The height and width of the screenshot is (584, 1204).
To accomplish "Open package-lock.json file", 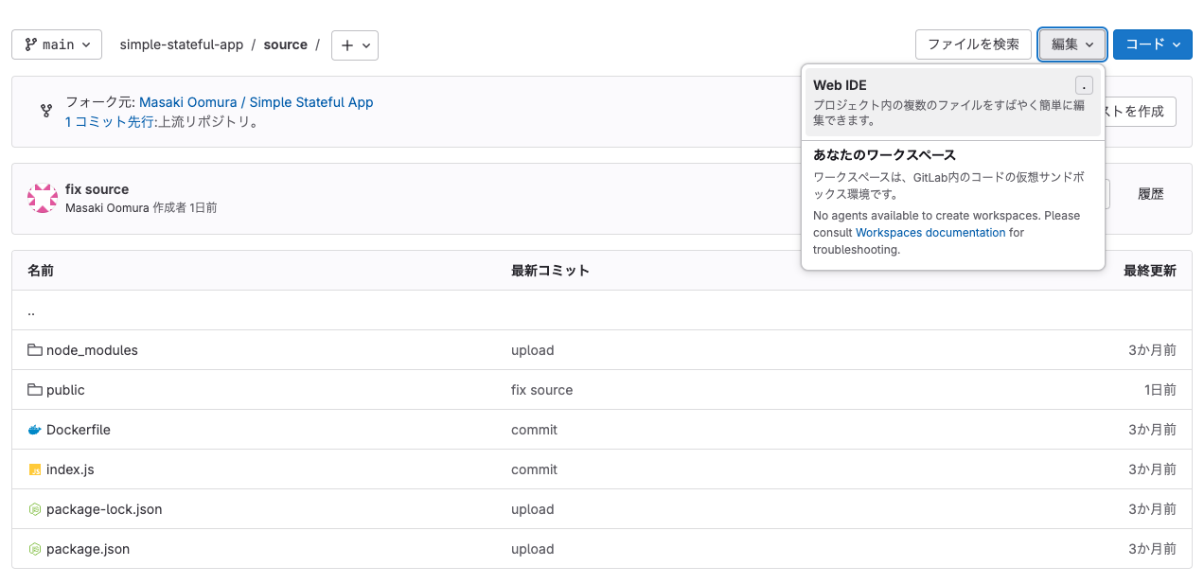I will (x=104, y=509).
